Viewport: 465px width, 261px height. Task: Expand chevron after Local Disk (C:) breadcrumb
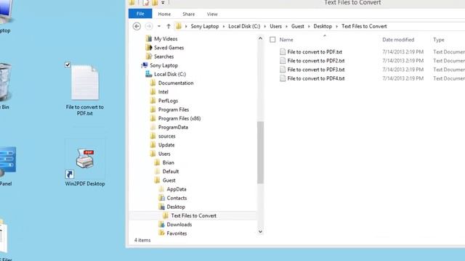pos(264,26)
